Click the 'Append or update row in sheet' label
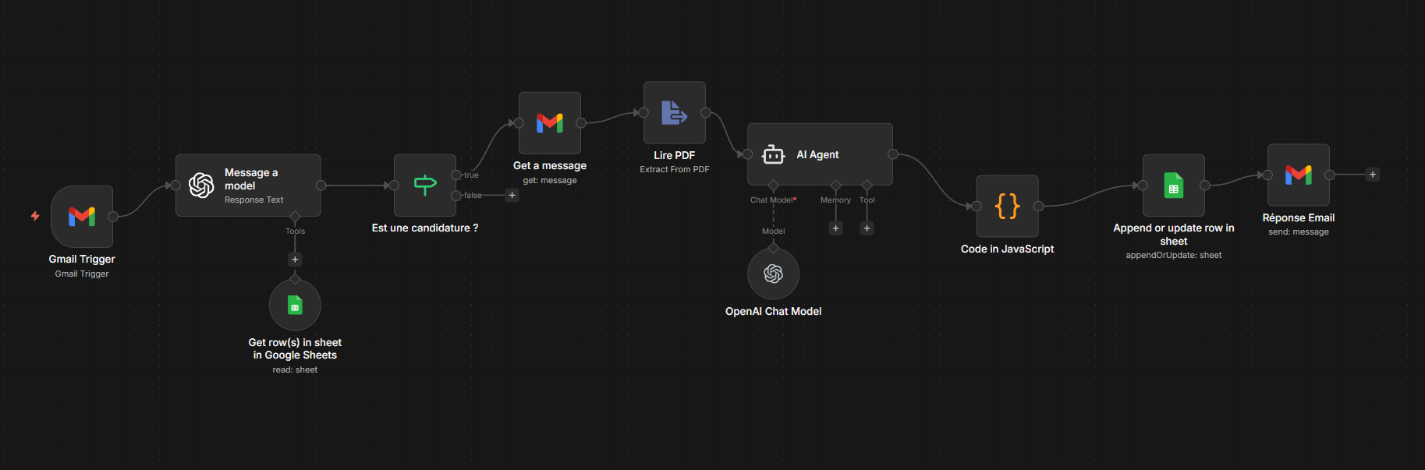This screenshot has width=1425, height=470. click(1174, 235)
